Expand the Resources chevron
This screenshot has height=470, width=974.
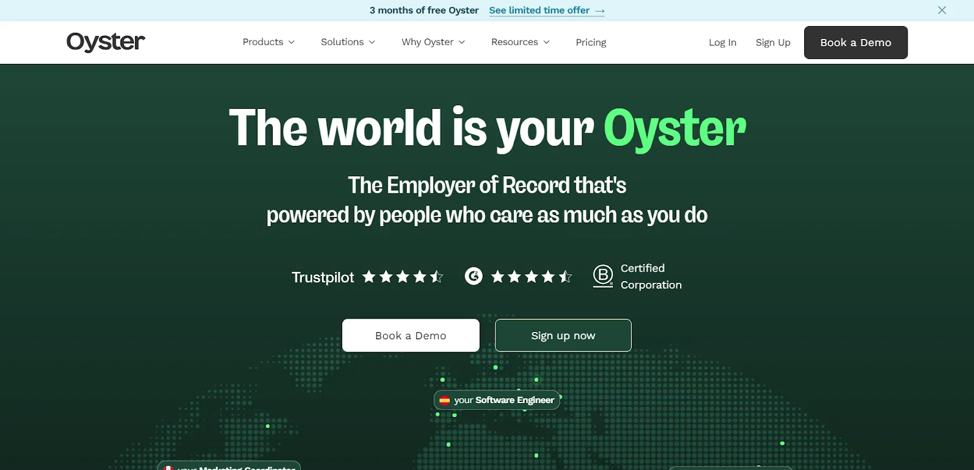point(546,43)
